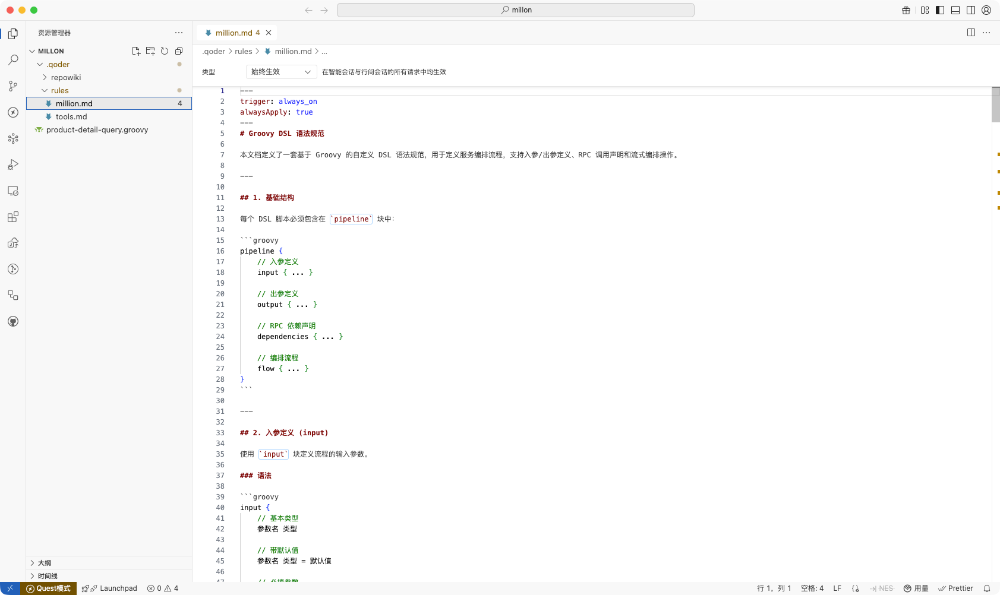This screenshot has width=1000, height=595.
Task: Open the GitHub view in activity bar
Action: click(x=13, y=321)
